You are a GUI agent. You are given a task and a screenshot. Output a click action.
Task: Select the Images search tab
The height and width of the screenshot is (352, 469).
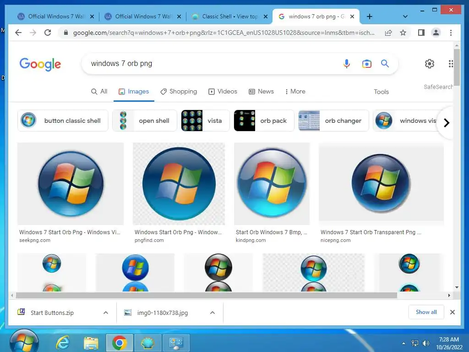tap(134, 91)
